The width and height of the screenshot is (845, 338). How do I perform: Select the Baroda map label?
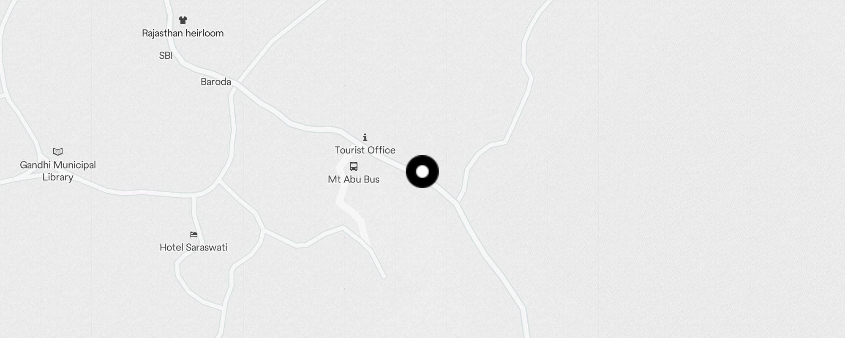[216, 82]
